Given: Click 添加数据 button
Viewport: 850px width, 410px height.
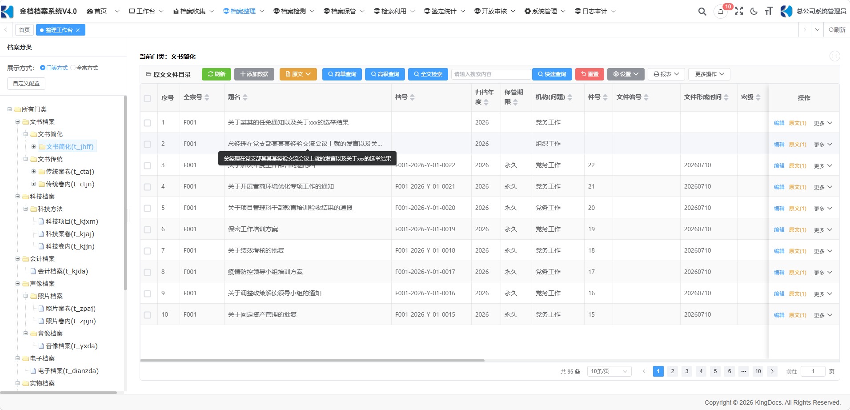Looking at the screenshot, I should tap(254, 74).
